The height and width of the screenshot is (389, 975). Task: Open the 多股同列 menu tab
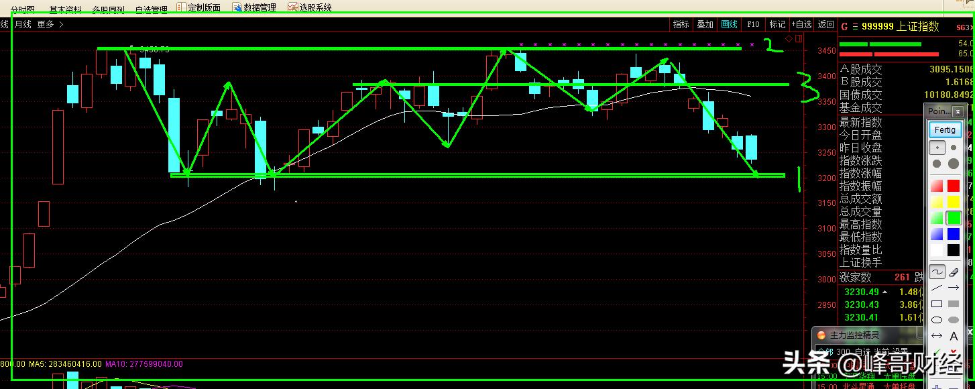[108, 9]
